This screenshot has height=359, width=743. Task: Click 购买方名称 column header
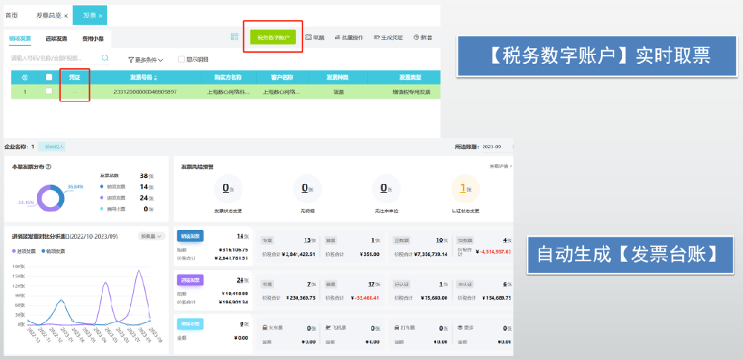[x=229, y=78]
